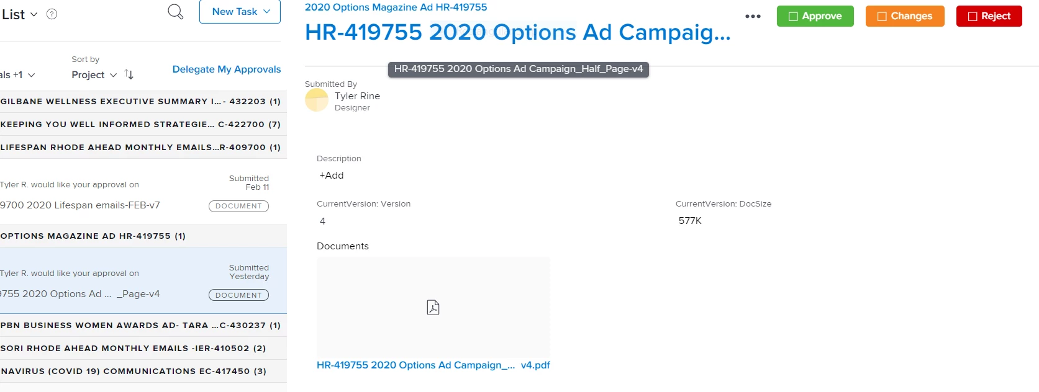Viewport: 1039px width, 392px height.
Task: Click +Add under Description
Action: 332,176
